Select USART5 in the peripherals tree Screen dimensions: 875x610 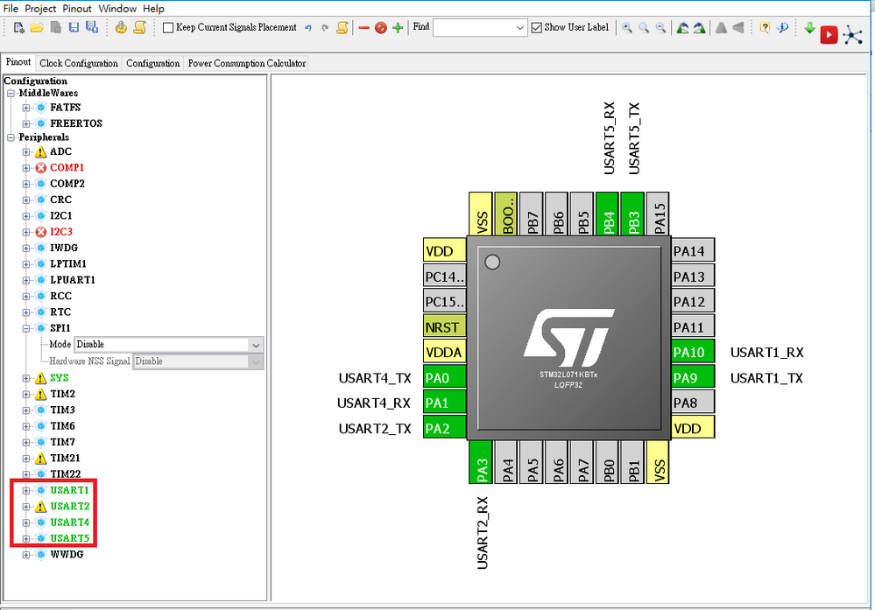coord(70,538)
